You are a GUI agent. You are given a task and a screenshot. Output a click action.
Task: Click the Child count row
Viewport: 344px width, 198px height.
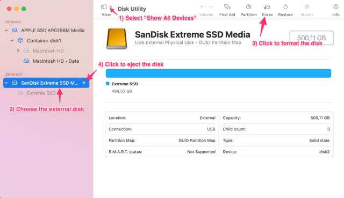click(x=276, y=129)
